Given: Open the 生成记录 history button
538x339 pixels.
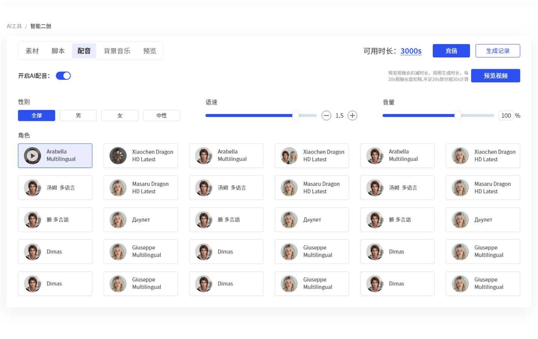Looking at the screenshot, I should point(498,51).
